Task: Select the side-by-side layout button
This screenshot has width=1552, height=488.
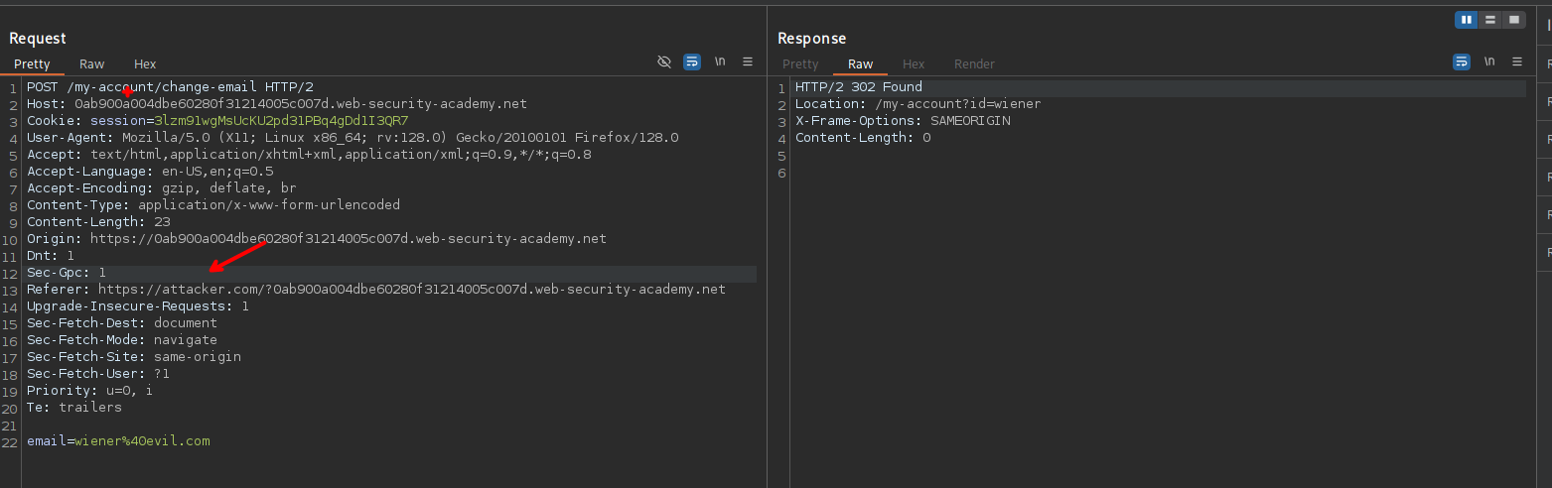Action: click(1466, 20)
